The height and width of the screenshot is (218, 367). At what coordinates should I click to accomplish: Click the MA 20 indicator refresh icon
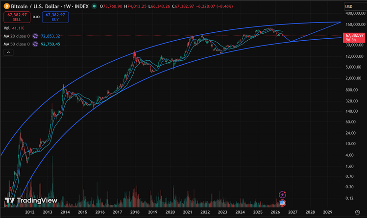pos(35,36)
